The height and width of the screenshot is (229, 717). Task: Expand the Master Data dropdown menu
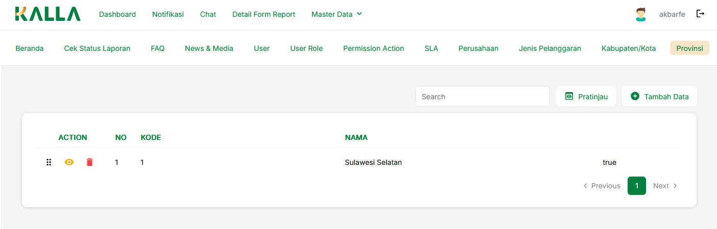[x=337, y=14]
